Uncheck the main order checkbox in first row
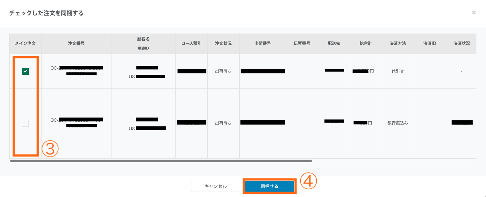Screen dimensions: 486x197 click(25, 71)
